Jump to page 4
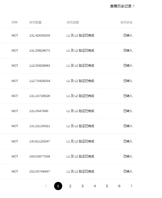The height and width of the screenshot is (198, 162). click(95, 186)
